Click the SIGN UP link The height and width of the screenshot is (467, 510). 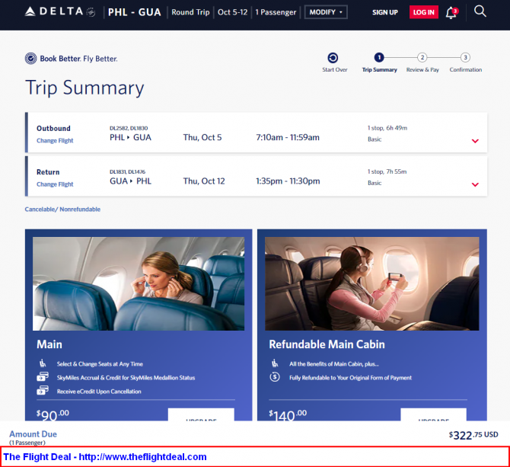(385, 12)
